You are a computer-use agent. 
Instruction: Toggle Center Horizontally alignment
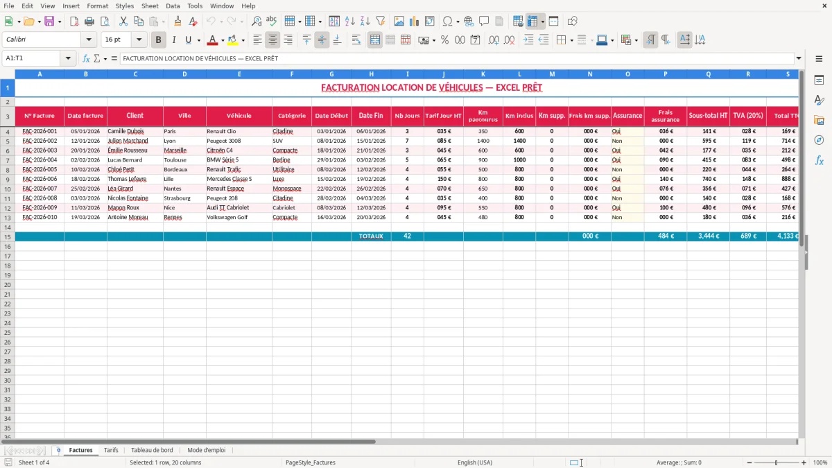(x=273, y=40)
